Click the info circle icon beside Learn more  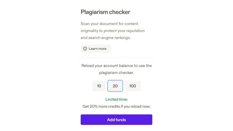pyautogui.click(x=85, y=49)
